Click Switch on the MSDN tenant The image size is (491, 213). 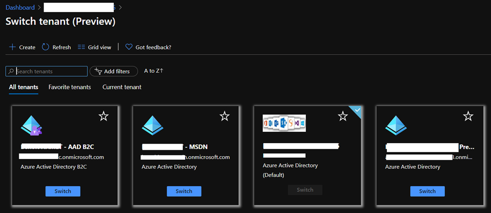coord(184,191)
